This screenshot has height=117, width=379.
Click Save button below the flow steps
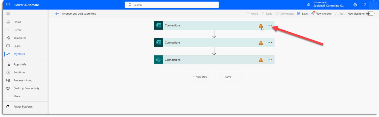coord(228,77)
